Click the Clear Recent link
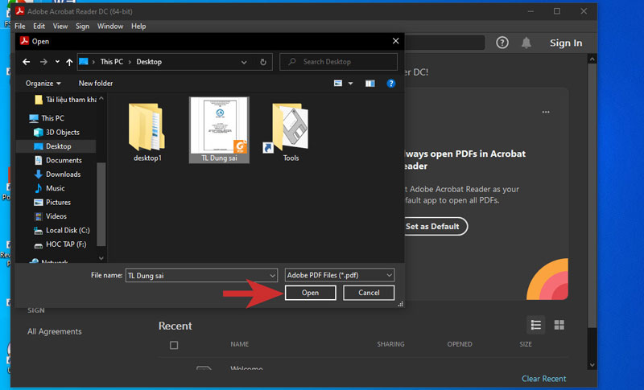The width and height of the screenshot is (644, 390). 543,379
